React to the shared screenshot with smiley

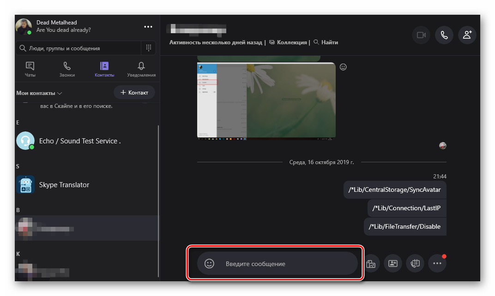[343, 67]
